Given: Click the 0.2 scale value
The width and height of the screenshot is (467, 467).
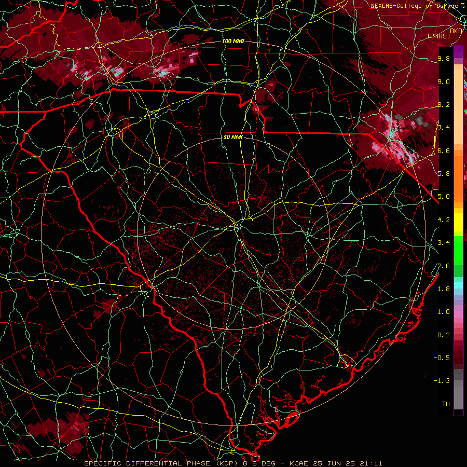Looking at the screenshot, I should coord(444,335).
